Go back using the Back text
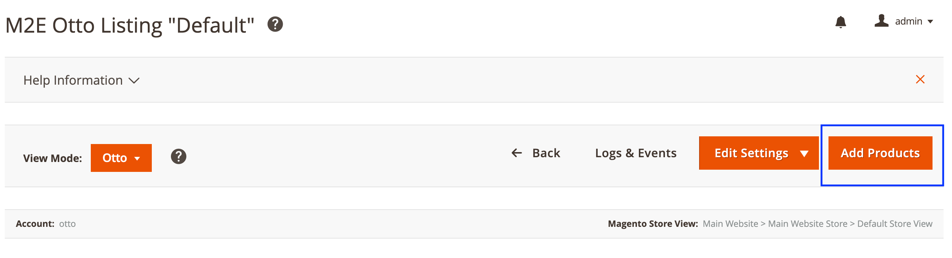Image resolution: width=952 pixels, height=258 pixels. pyautogui.click(x=546, y=153)
